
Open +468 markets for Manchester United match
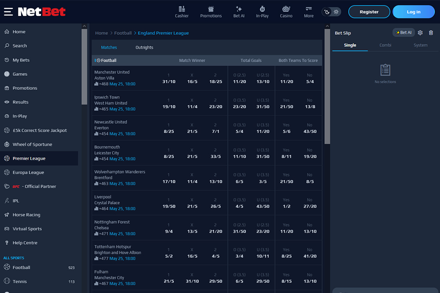click(101, 84)
